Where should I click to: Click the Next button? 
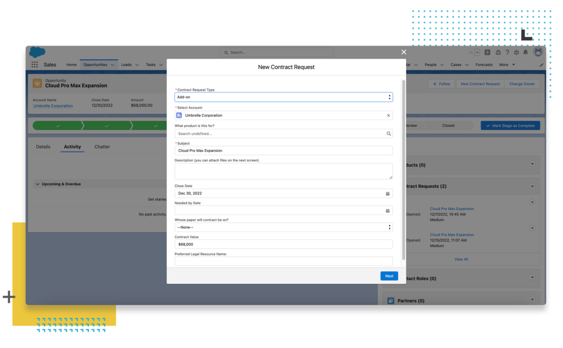pos(389,276)
